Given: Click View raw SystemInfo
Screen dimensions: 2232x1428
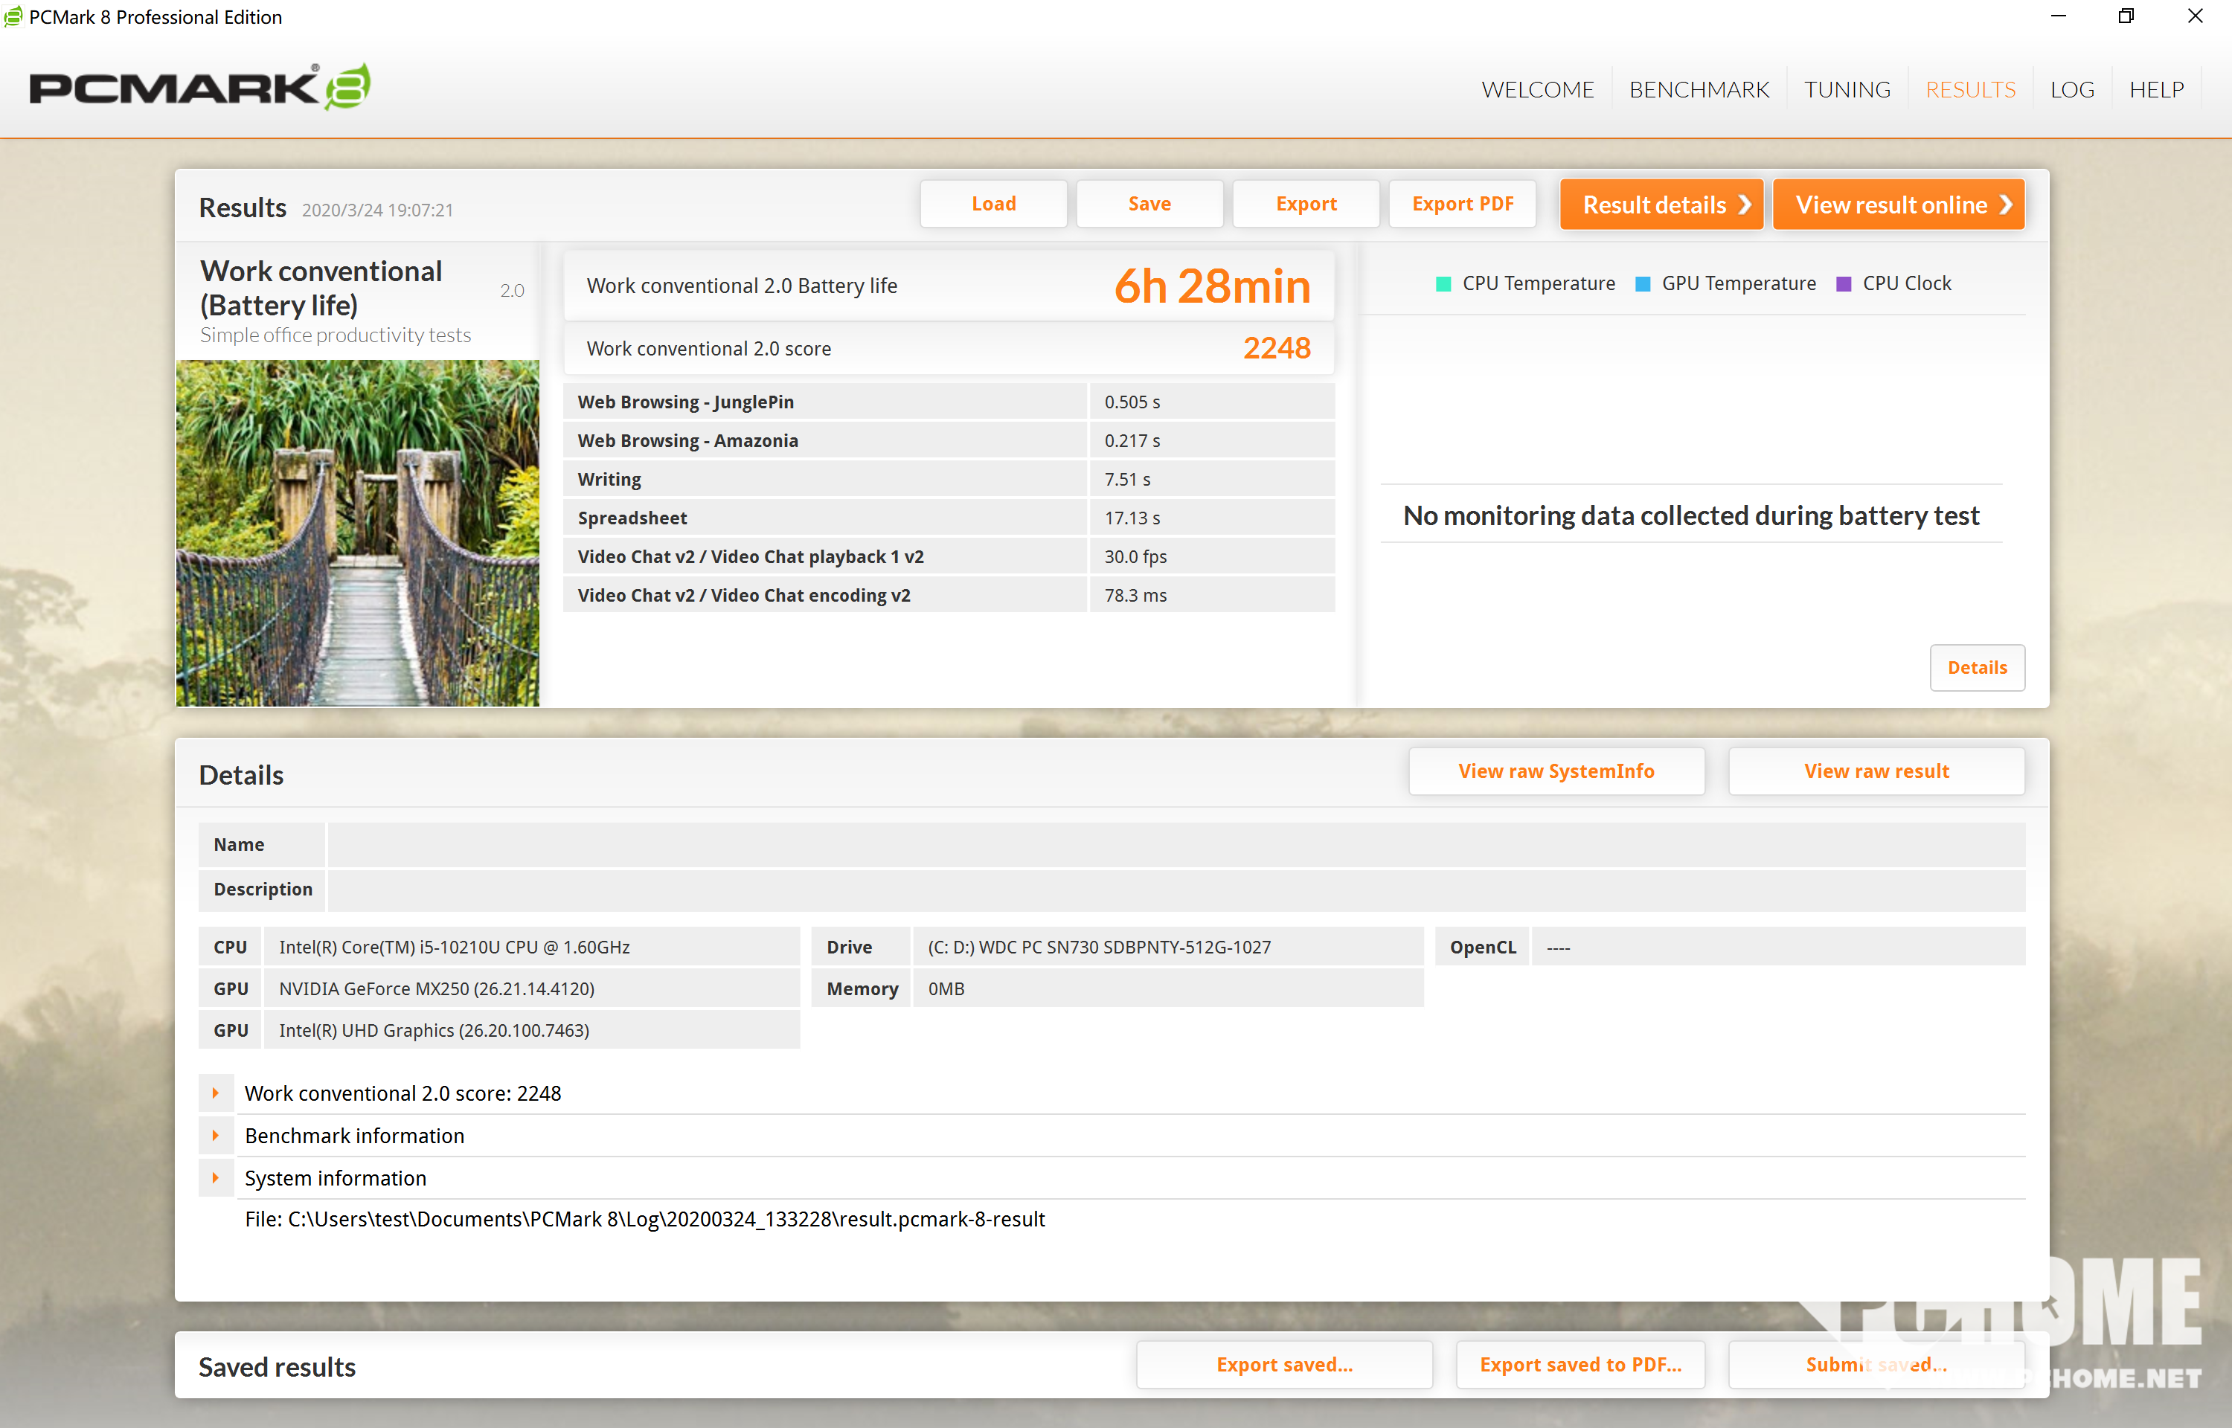Looking at the screenshot, I should click(1556, 771).
